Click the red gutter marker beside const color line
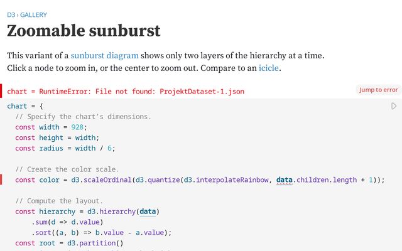 coord(1,179)
